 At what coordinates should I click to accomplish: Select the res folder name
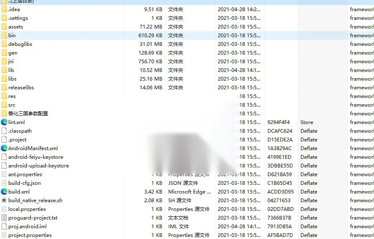pos(12,96)
